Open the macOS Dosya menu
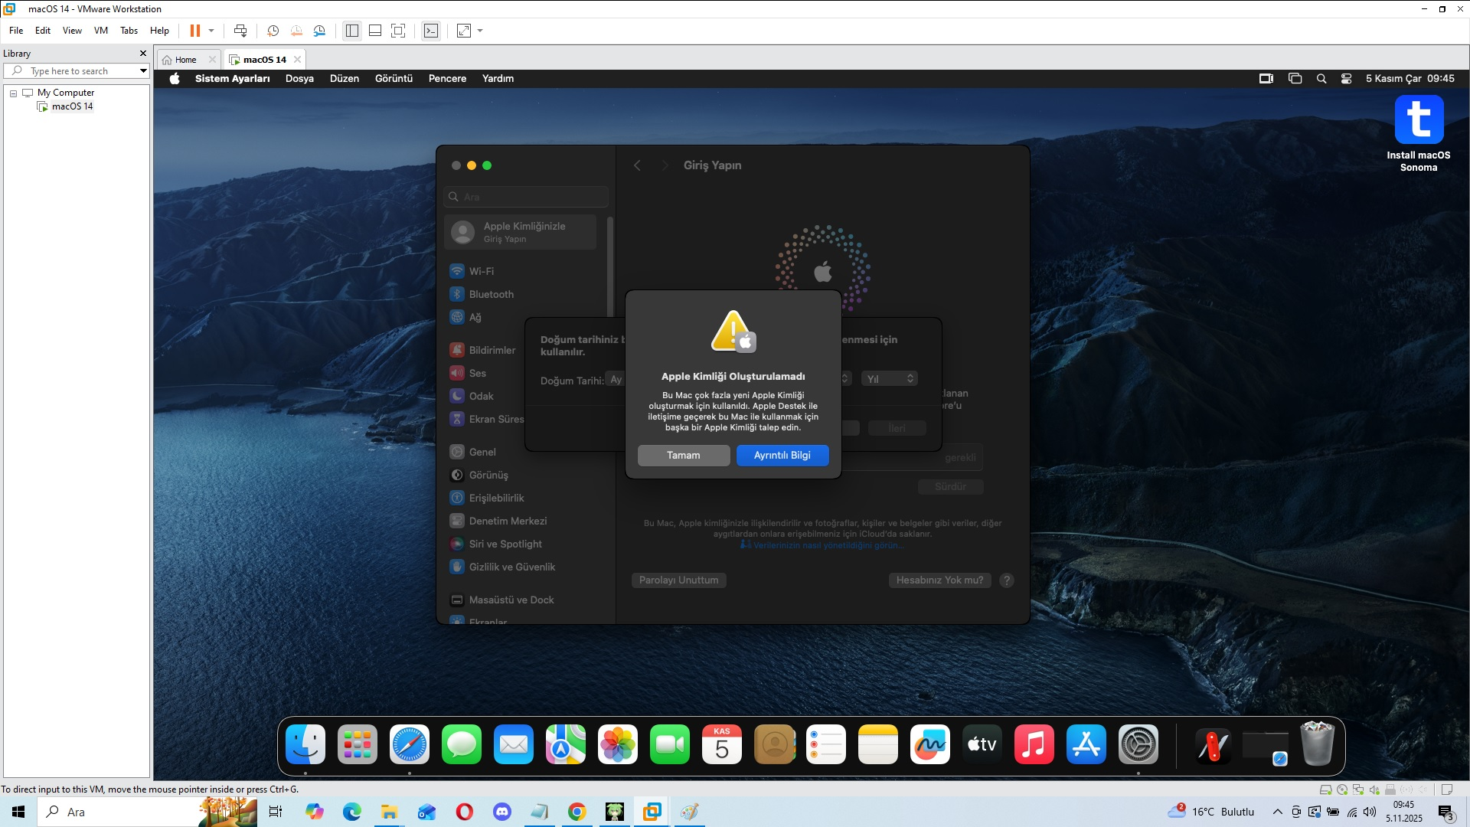Screen dimensions: 1470x827 click(x=299, y=79)
